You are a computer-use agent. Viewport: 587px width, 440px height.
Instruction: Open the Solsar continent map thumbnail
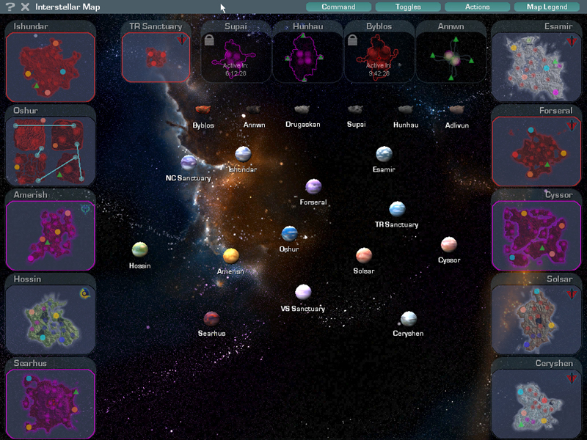tap(536, 320)
